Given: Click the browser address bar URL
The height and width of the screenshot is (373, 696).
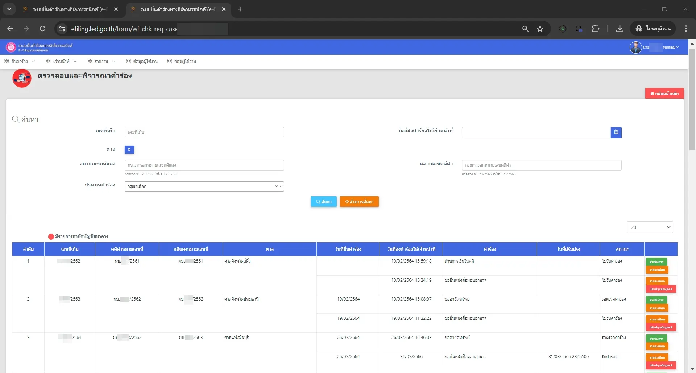Looking at the screenshot, I should click(124, 29).
